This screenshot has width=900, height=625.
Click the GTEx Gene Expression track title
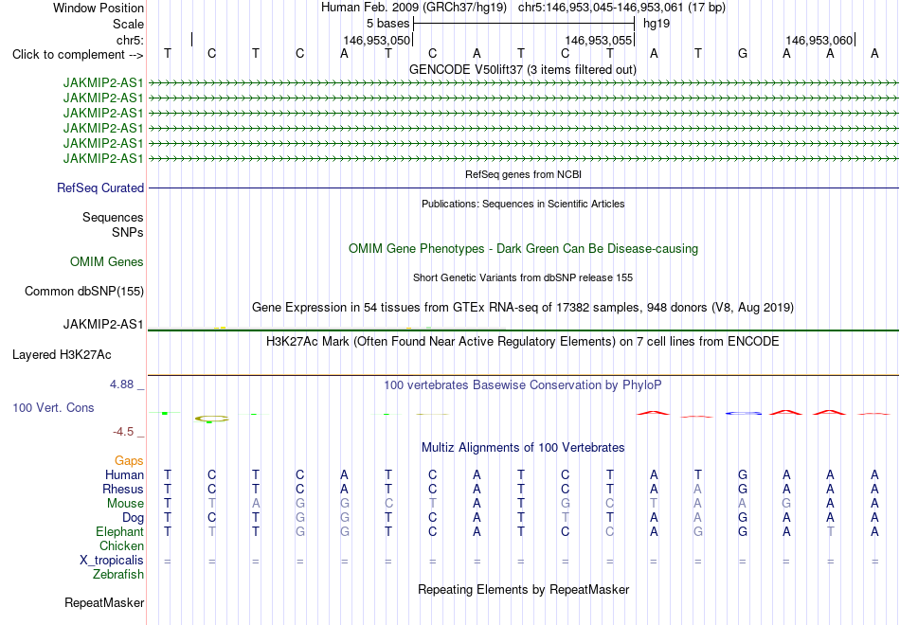(x=523, y=308)
